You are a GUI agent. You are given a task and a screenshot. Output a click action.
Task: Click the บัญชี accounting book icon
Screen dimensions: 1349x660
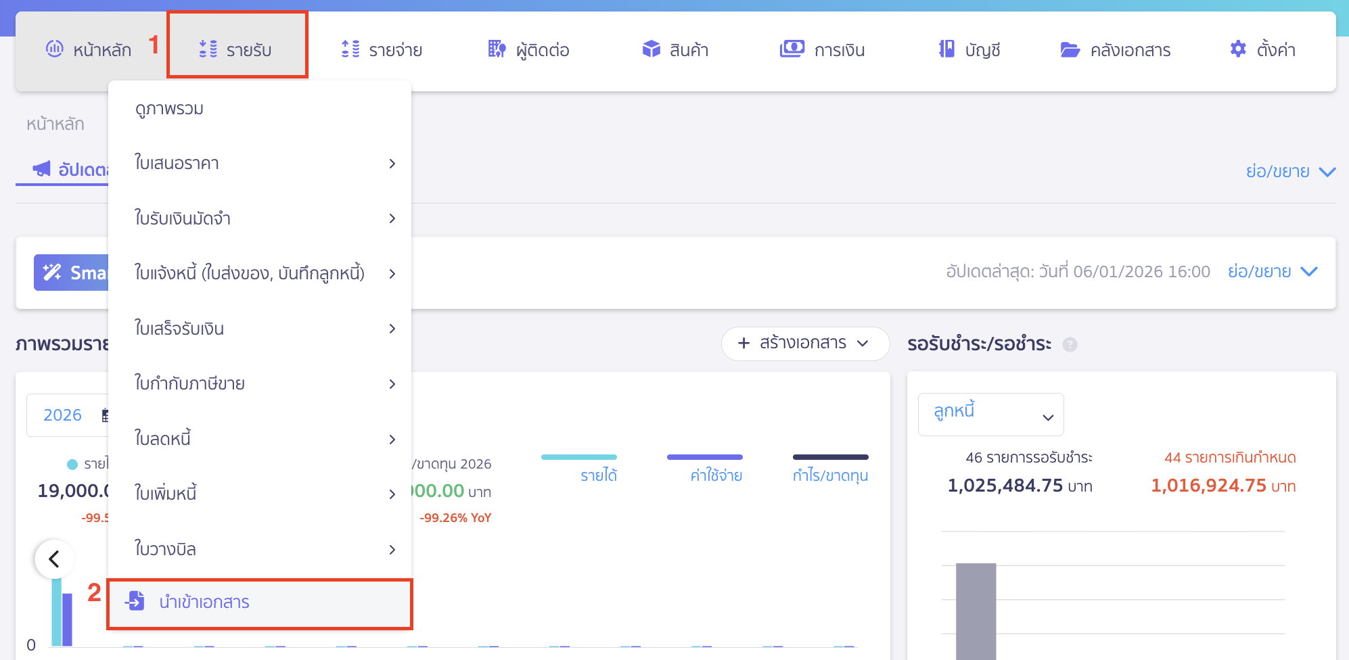point(946,49)
